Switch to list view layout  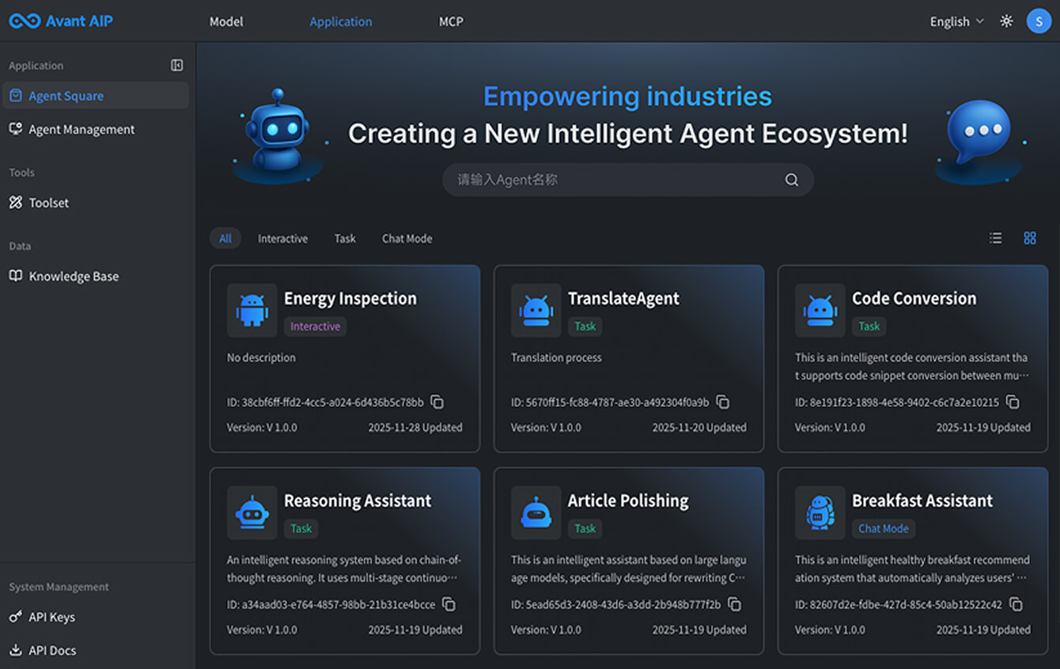tap(995, 238)
